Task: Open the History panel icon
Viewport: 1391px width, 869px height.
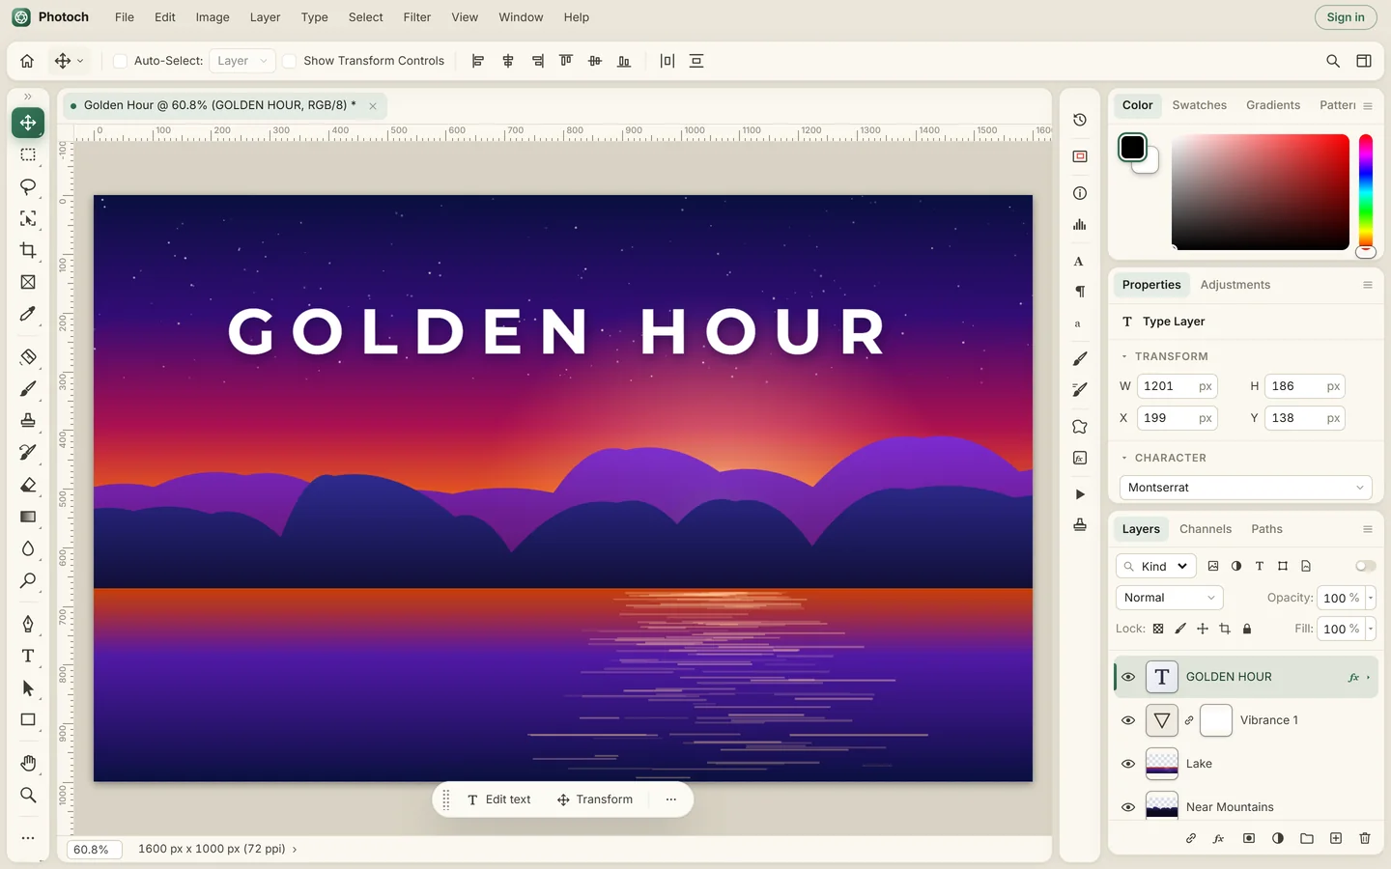Action: click(x=1080, y=120)
